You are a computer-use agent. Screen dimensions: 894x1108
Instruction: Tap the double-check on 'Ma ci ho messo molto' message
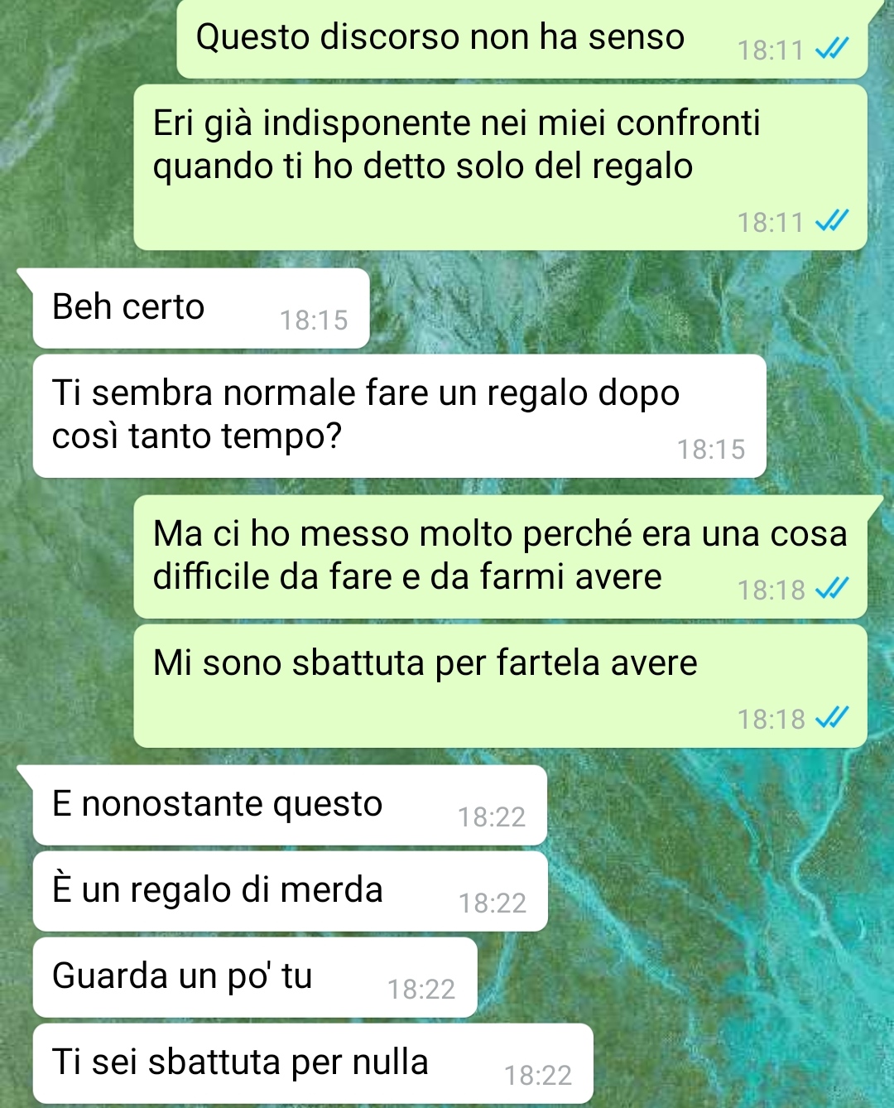pos(832,589)
